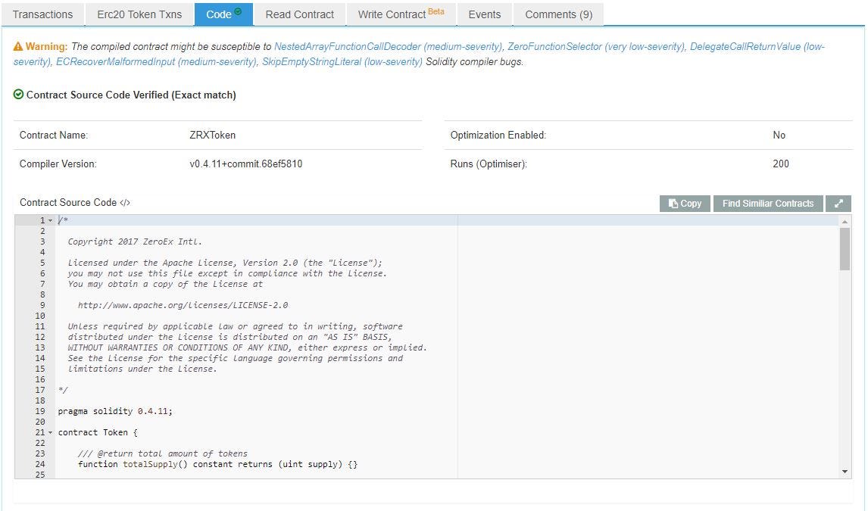Click the up arrow atop the code scrollbar
Screen dimensions: 868x511
tap(843, 222)
